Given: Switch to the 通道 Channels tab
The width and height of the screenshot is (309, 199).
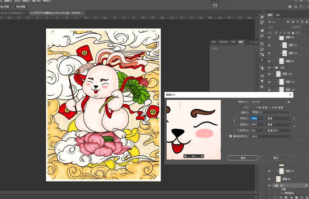Looking at the screenshot, I should point(278,15).
